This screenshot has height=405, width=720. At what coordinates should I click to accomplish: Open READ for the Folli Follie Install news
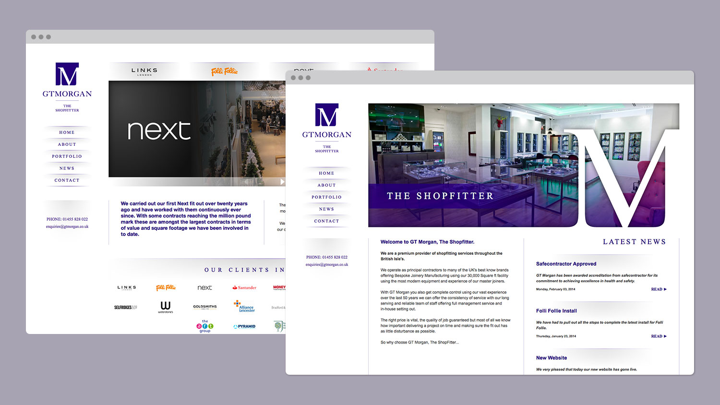click(x=659, y=336)
